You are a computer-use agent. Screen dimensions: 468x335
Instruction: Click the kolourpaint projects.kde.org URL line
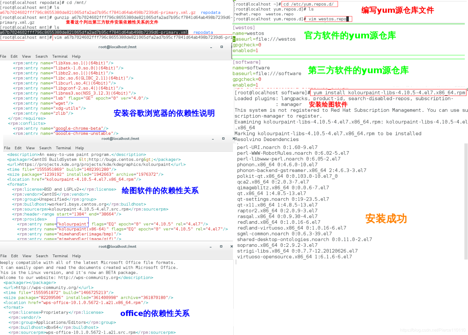[96, 165]
